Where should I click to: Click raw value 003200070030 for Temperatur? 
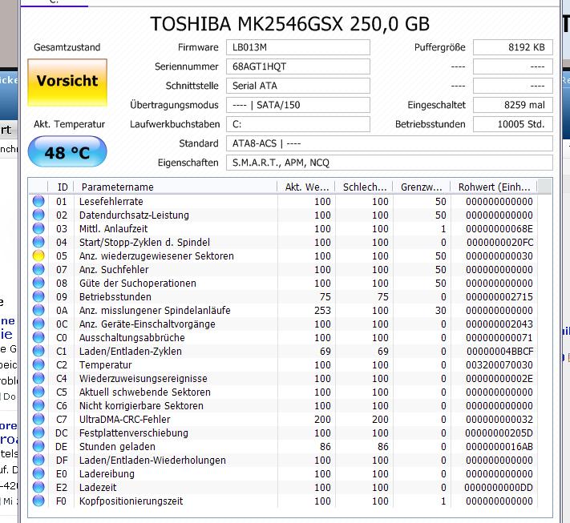(499, 365)
